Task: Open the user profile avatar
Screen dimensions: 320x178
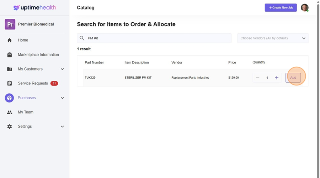Action: tap(304, 8)
